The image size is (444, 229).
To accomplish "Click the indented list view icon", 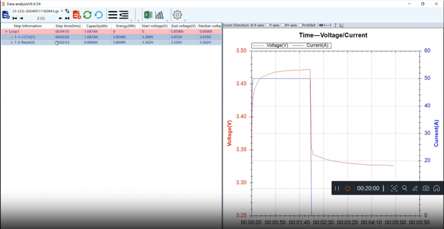I will tap(124, 15).
